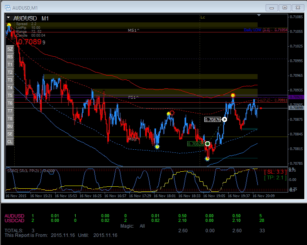Click the CL close button

click(10, 142)
